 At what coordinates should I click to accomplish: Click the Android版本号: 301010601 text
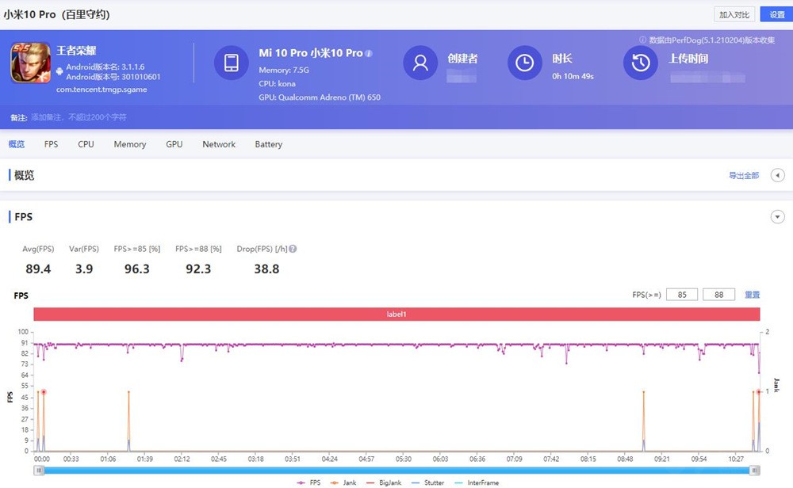(113, 77)
